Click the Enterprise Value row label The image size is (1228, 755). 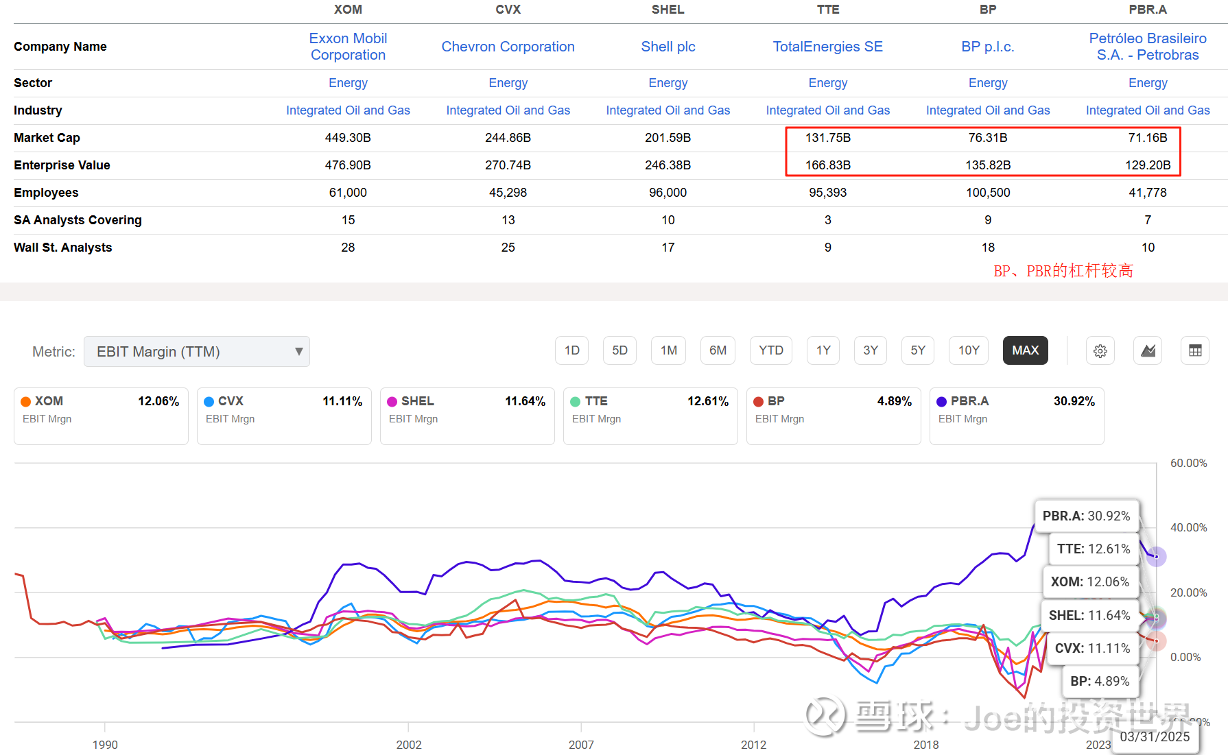(x=62, y=165)
